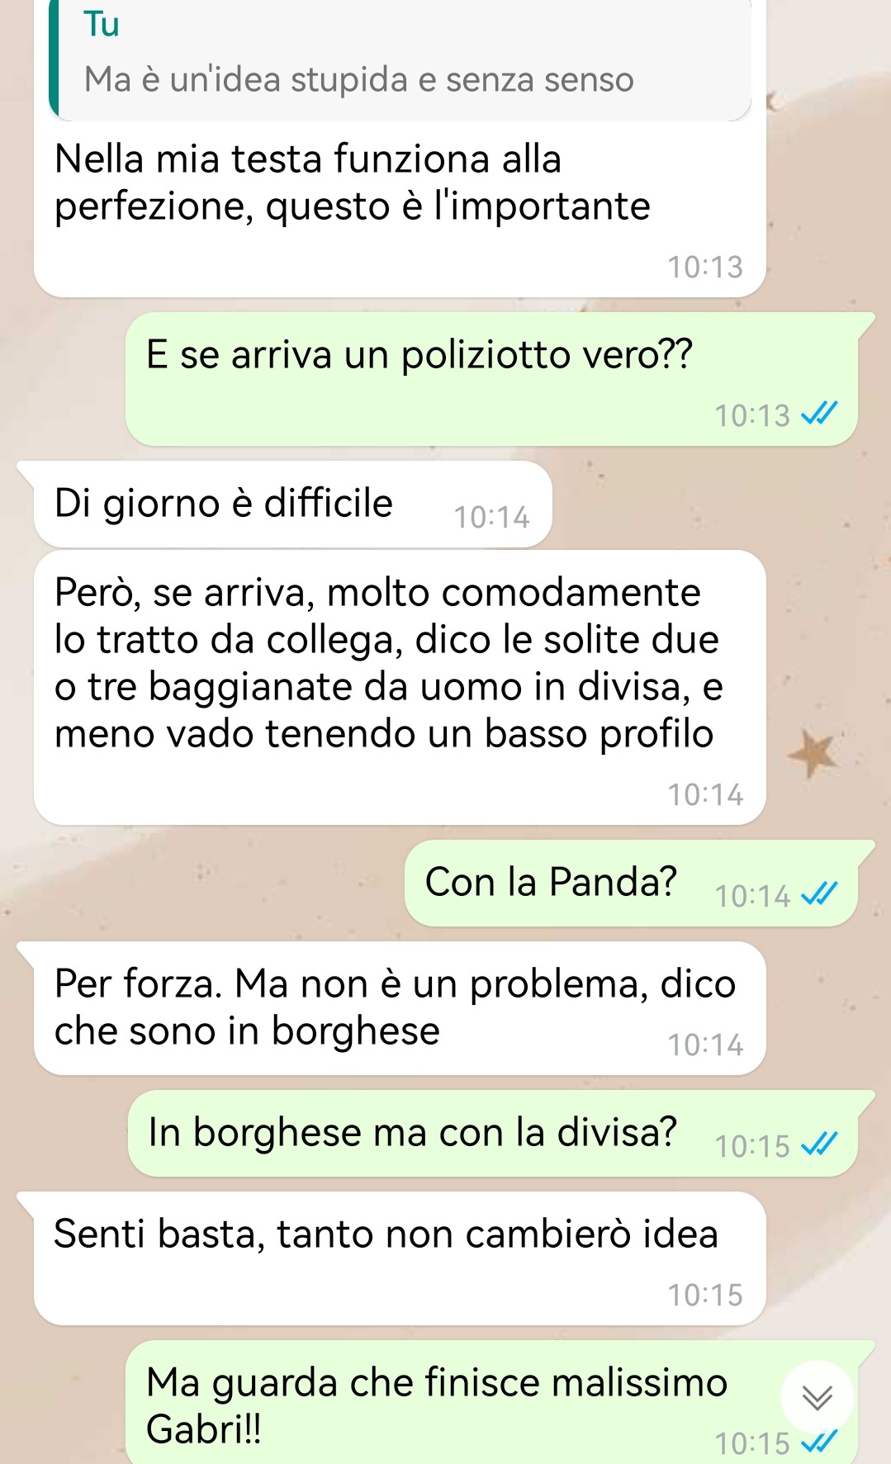Select the message 'Con la Panda?'
Screen dimensions: 891x1464
pos(631,883)
